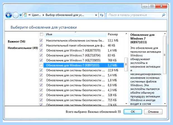Close the window with red X

161,6
